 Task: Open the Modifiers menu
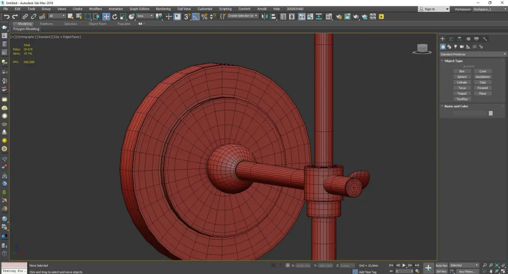[95, 9]
